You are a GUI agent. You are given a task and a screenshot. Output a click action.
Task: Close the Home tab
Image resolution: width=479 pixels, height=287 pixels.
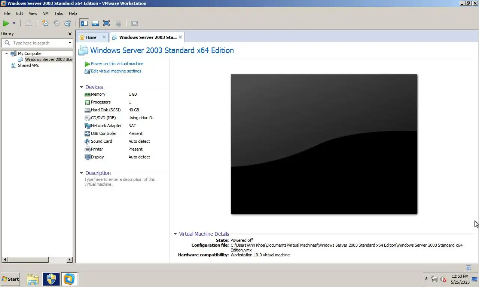(104, 37)
